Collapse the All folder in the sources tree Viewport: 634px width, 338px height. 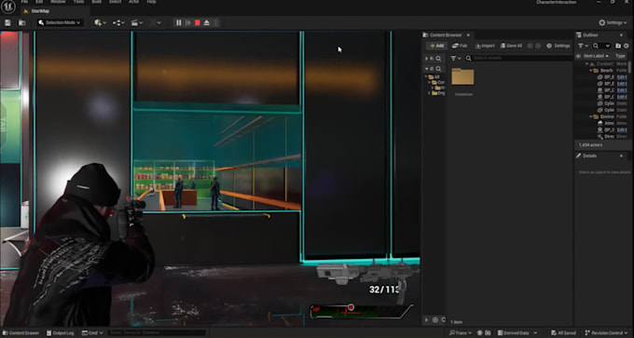pyautogui.click(x=426, y=76)
